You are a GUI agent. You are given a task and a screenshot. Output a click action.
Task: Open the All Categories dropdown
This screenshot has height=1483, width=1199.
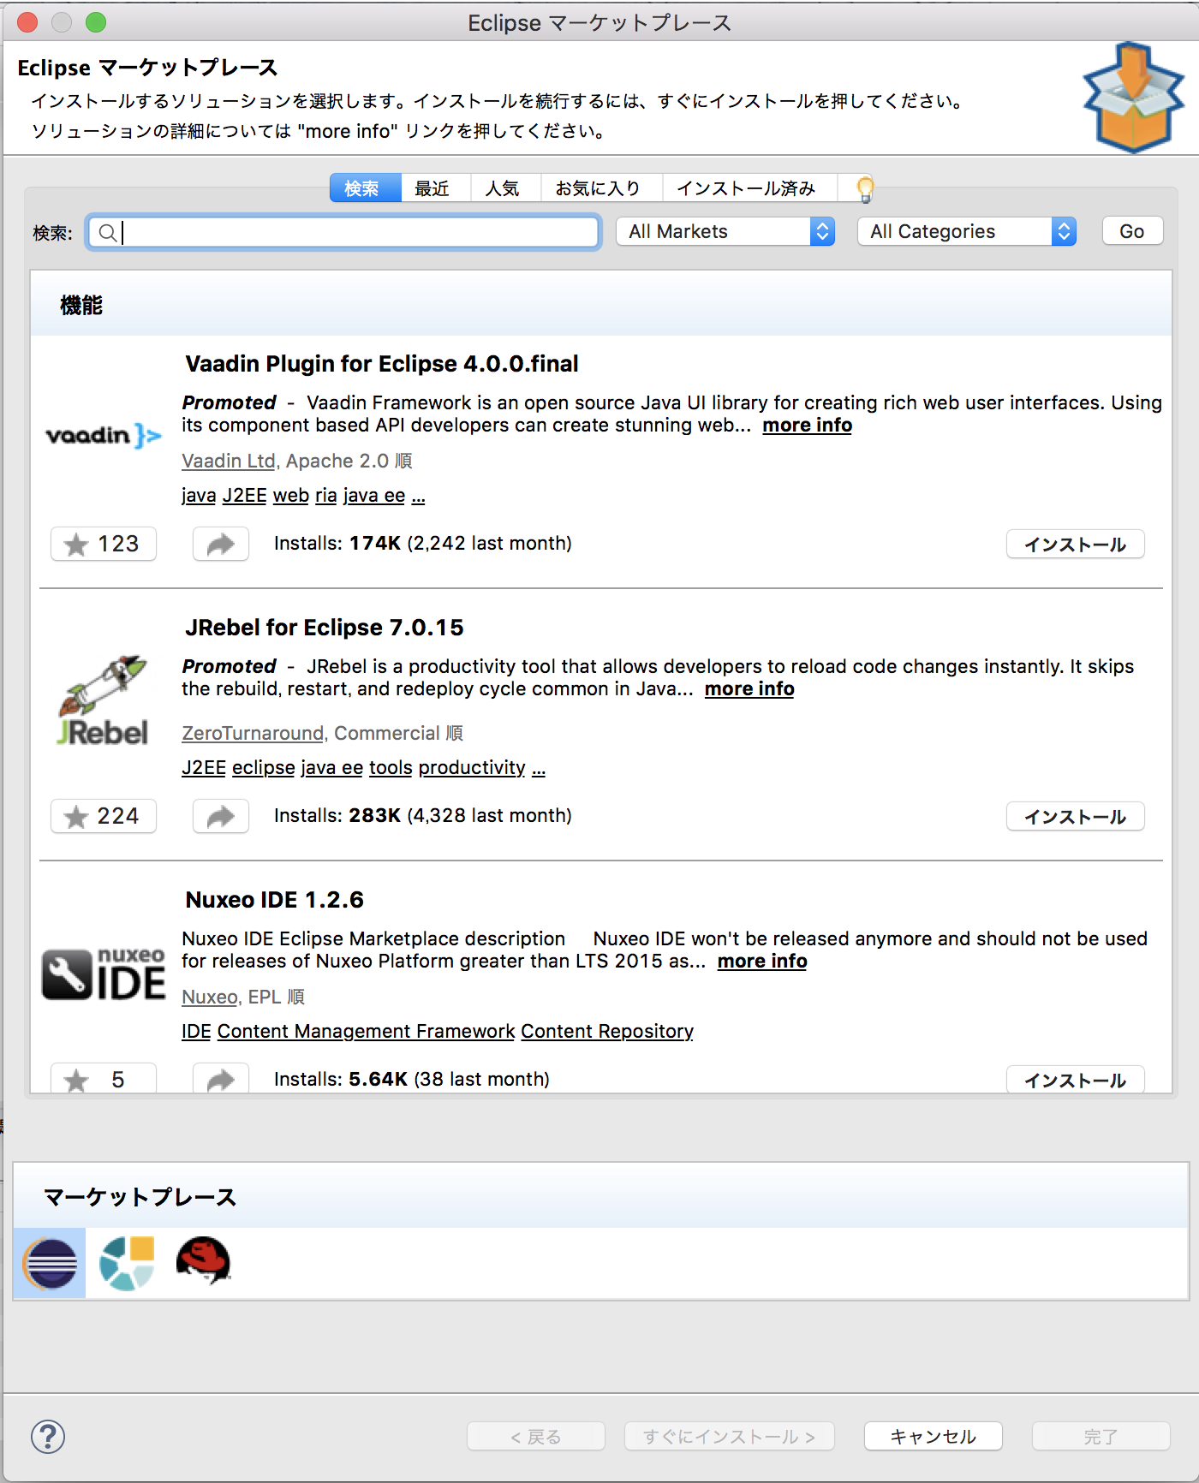(x=967, y=231)
